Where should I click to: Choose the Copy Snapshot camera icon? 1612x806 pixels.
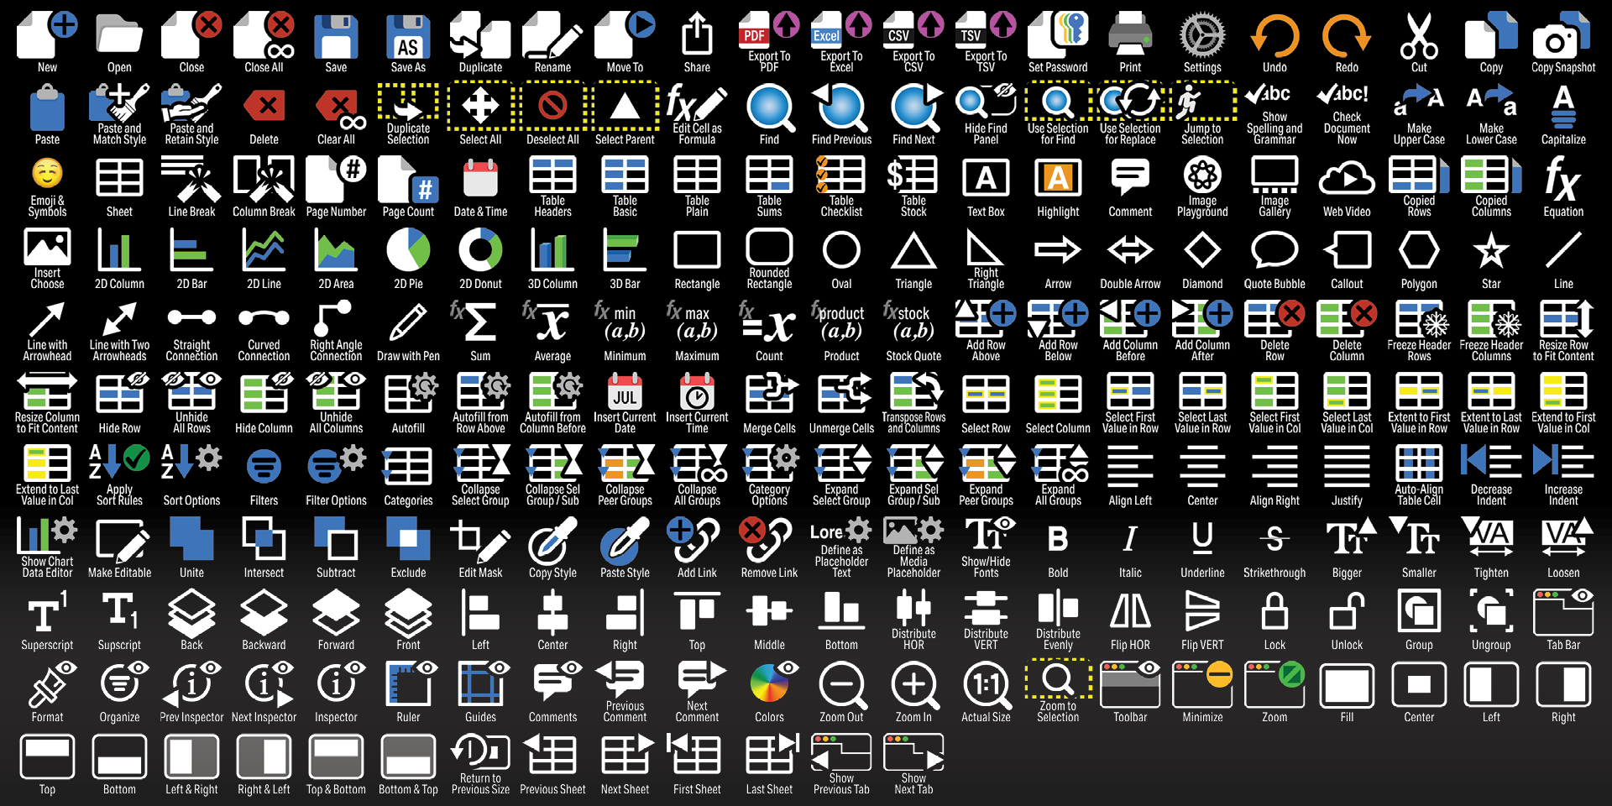tap(1563, 35)
